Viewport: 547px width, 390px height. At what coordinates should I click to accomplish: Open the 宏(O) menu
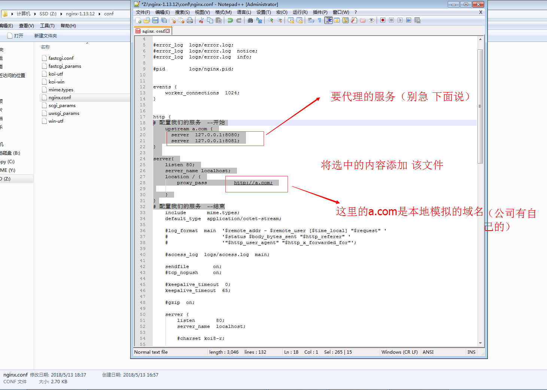tap(282, 12)
